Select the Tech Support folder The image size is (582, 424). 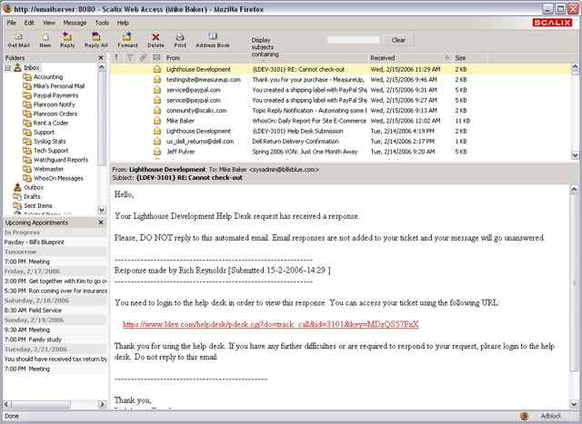[x=51, y=151]
